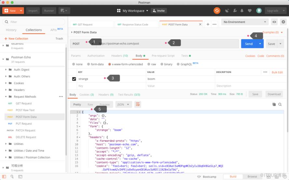Expand Auth: Digest folder
The image size is (289, 180).
pyautogui.click(x=6, y=69)
